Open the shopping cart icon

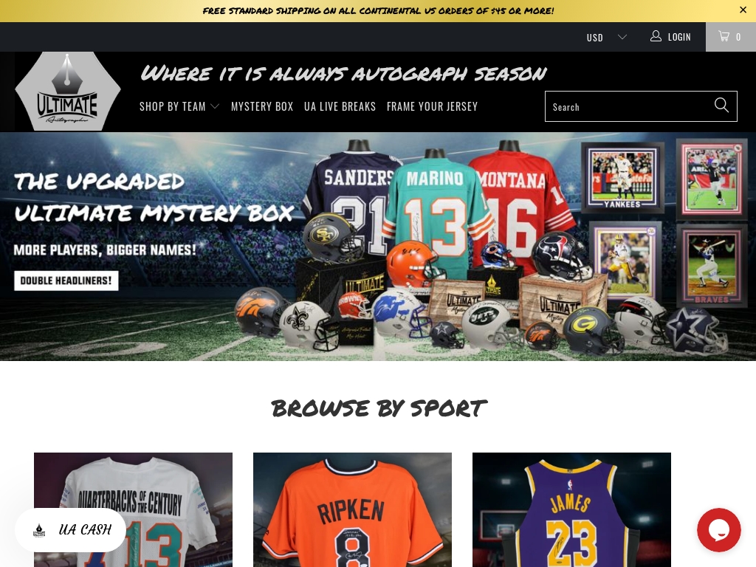pyautogui.click(x=724, y=36)
